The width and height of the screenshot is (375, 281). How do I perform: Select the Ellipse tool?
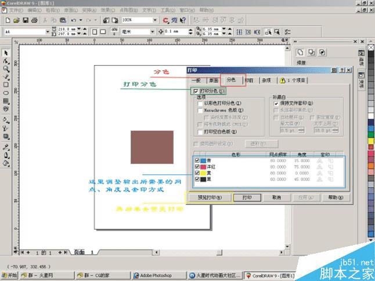(6, 93)
